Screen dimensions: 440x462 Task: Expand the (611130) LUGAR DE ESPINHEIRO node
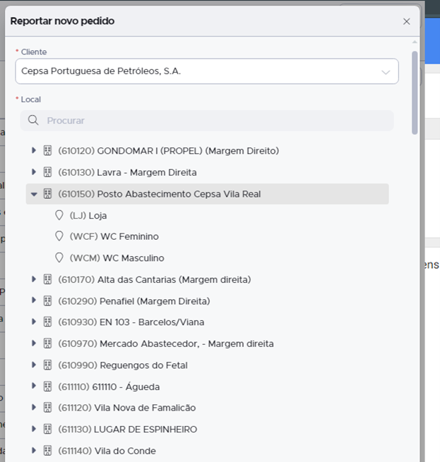coord(34,429)
